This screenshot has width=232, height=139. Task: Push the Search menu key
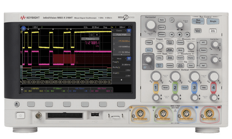pos(162,27)
